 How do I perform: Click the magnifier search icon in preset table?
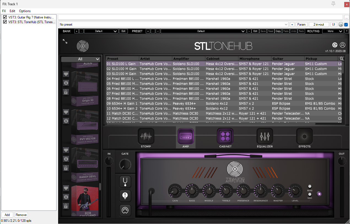coord(342,58)
